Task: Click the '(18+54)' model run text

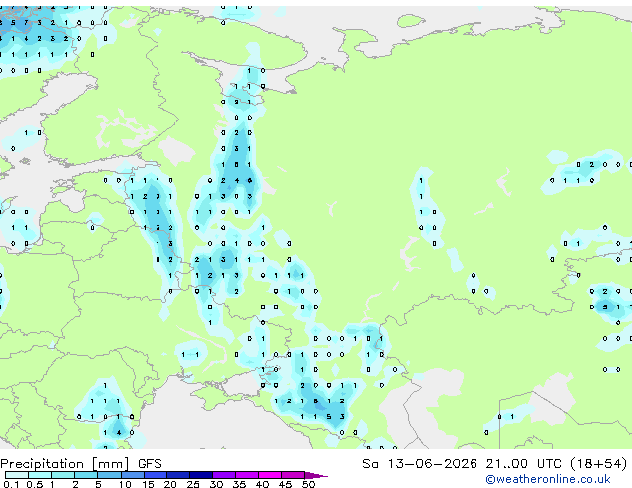Action: 599,464
